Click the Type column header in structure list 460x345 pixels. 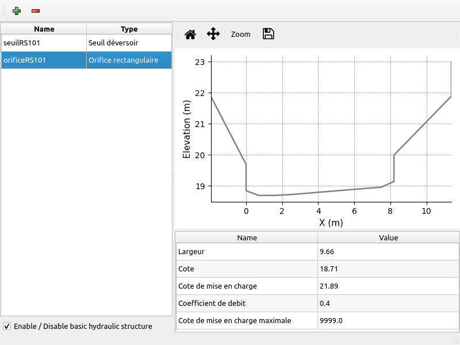click(x=129, y=29)
